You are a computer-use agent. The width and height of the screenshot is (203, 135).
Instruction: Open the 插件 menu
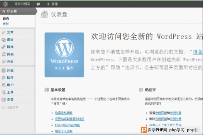[10, 78]
